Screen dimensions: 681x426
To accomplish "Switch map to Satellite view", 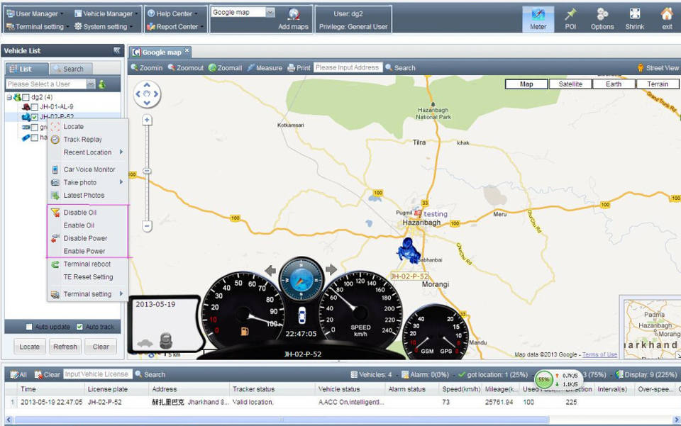I will [x=570, y=84].
